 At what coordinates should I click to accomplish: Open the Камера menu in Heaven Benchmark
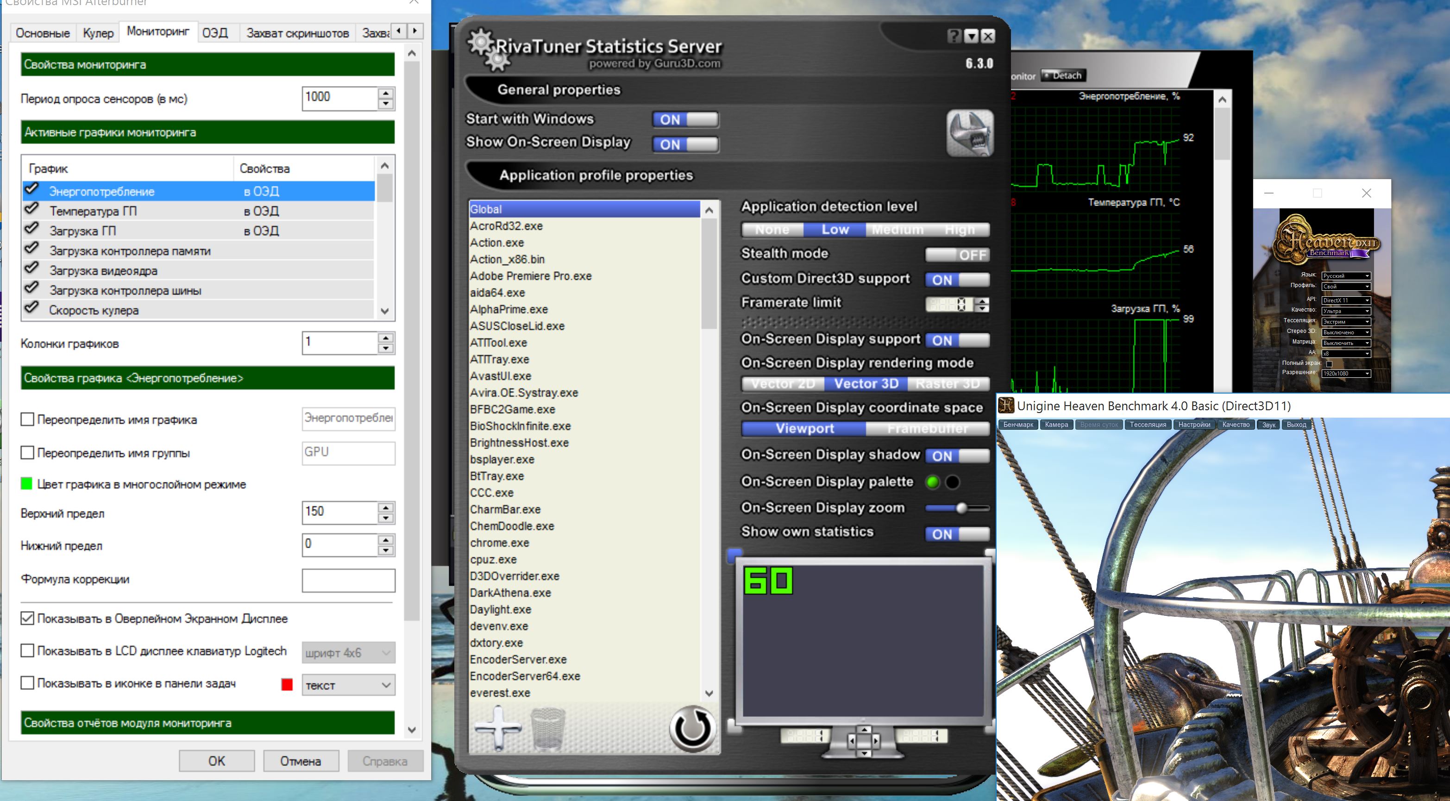pyautogui.click(x=1056, y=425)
